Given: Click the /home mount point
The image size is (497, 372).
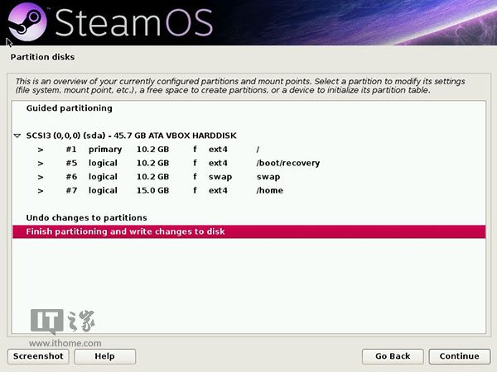Looking at the screenshot, I should [270, 190].
